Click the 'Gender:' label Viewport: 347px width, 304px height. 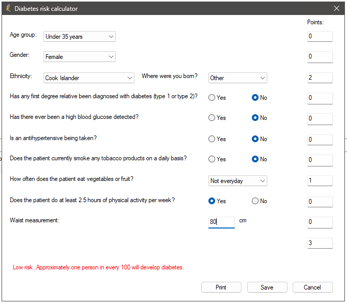[x=20, y=55]
